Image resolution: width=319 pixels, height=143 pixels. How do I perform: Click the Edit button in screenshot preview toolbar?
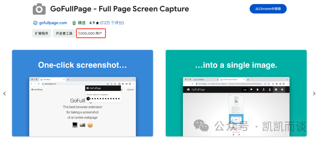pyautogui.click(x=245, y=90)
